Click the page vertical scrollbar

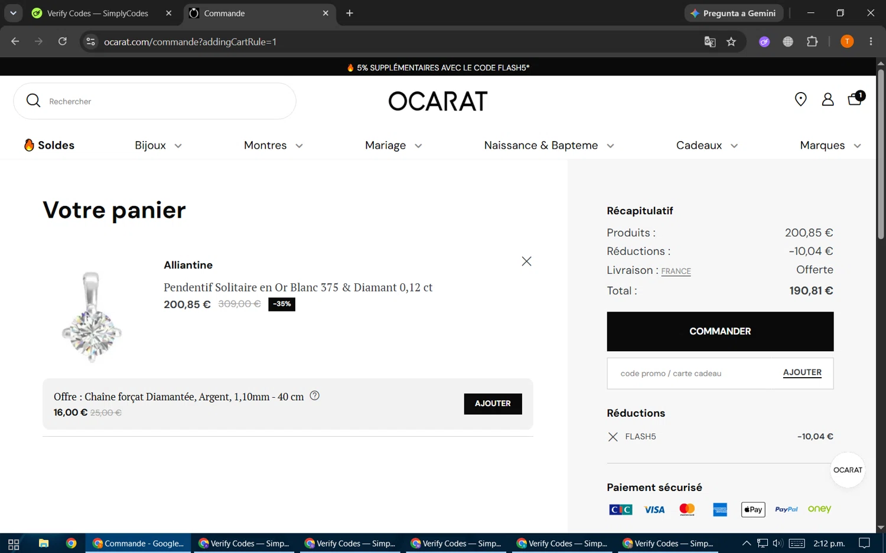point(881,155)
